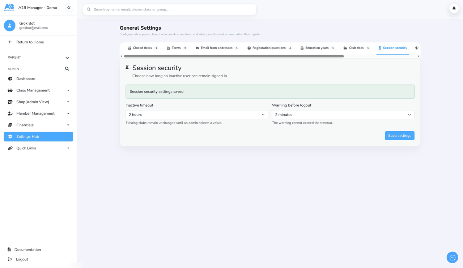Click the Shop store icon
The width and height of the screenshot is (463, 268).
[x=10, y=102]
